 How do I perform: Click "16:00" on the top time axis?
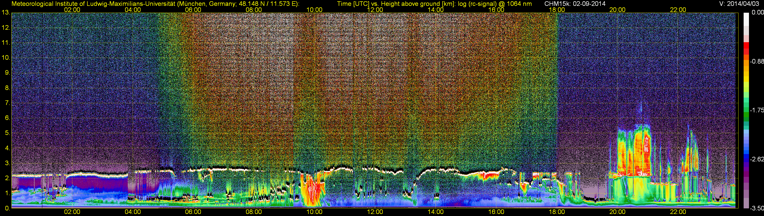[x=496, y=10]
